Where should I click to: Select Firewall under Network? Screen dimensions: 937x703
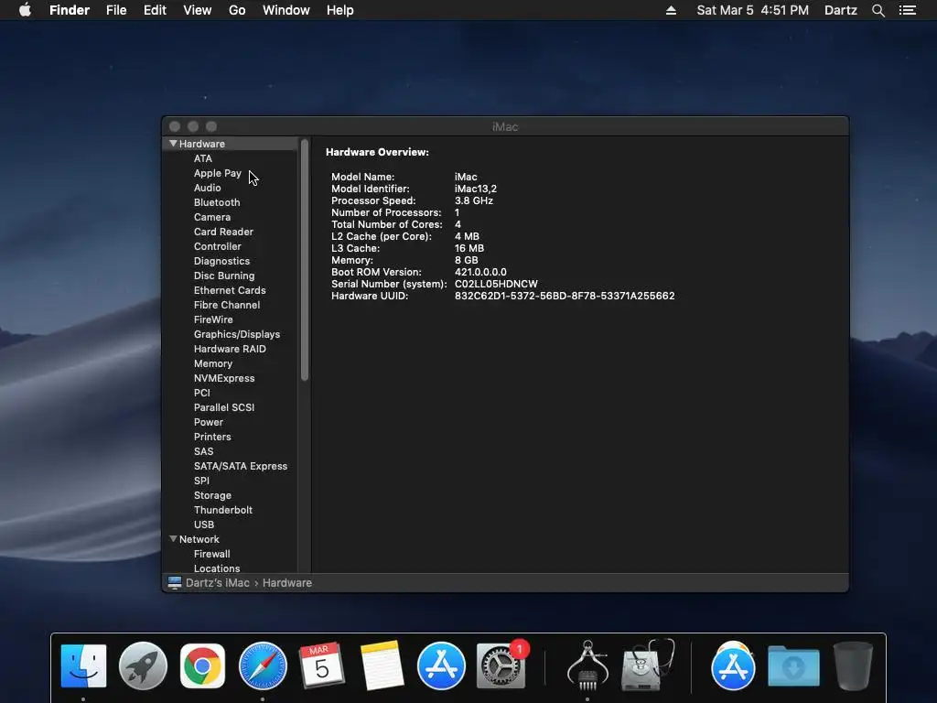click(212, 554)
